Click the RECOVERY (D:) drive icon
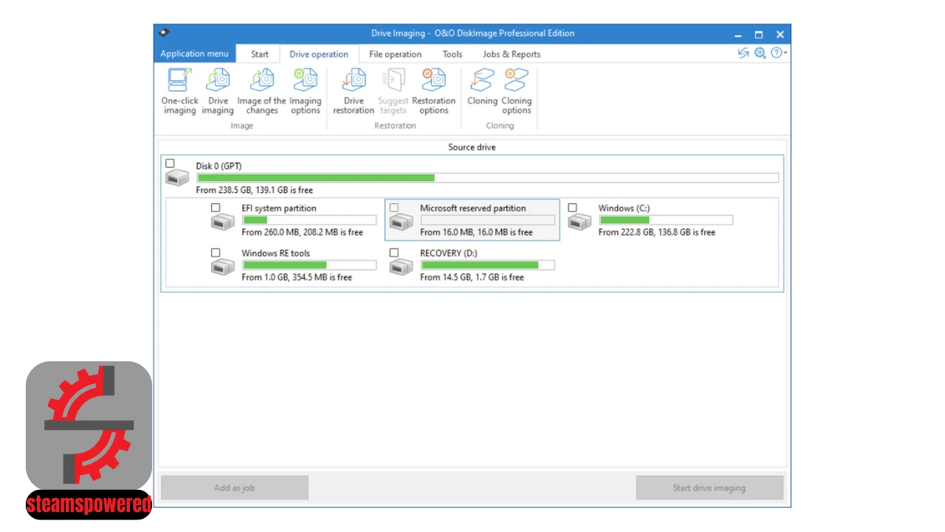945x532 pixels. [x=401, y=267]
